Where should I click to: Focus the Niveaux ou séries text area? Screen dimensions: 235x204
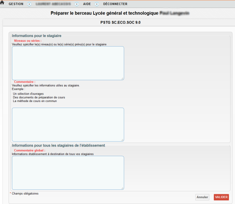68,63
